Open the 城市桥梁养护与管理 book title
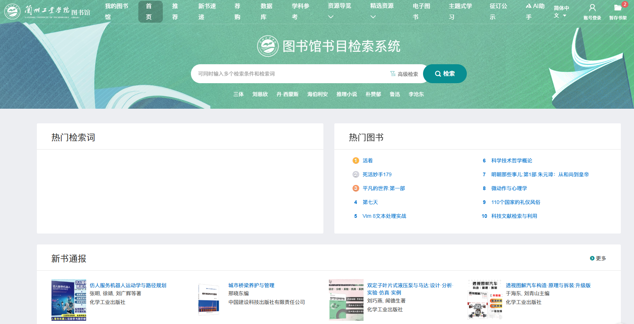Image resolution: width=634 pixels, height=324 pixels. click(x=251, y=285)
